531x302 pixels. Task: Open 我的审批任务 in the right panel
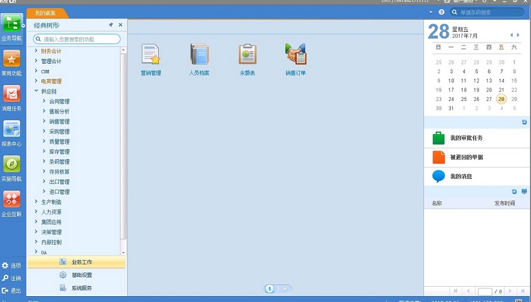click(466, 138)
